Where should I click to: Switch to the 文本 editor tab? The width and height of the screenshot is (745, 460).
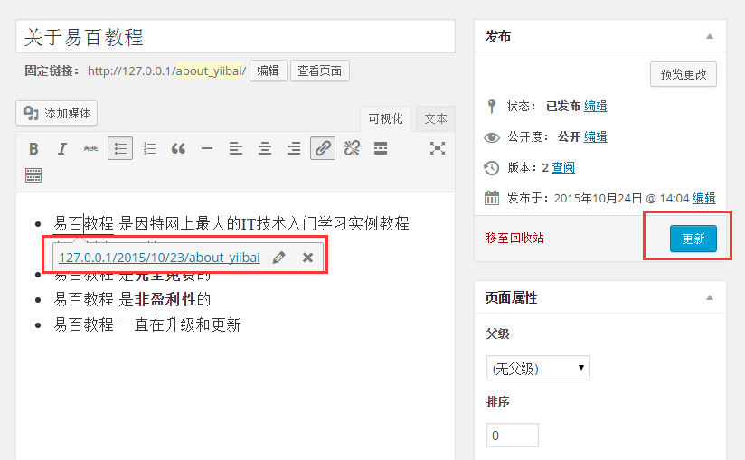pyautogui.click(x=436, y=118)
